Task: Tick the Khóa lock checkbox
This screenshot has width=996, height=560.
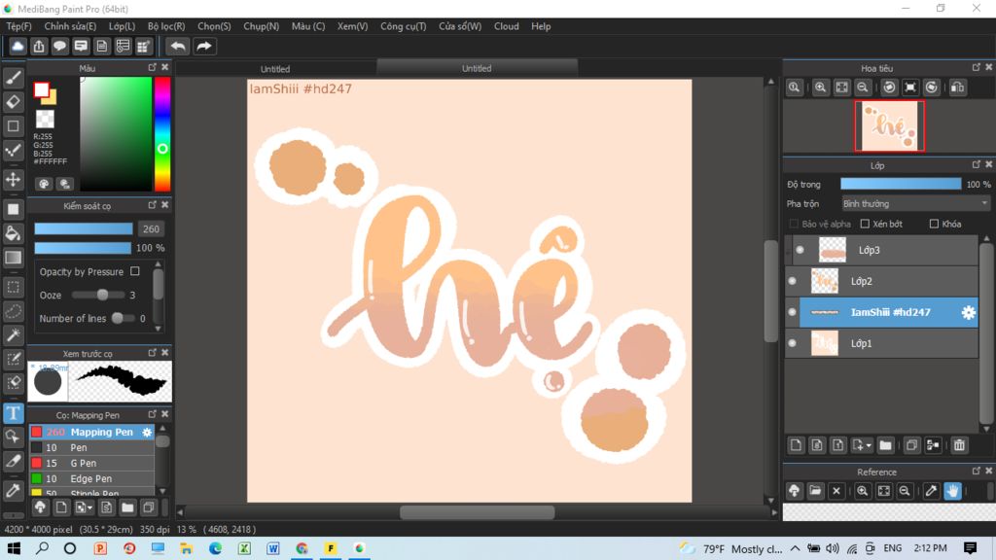Action: point(934,224)
